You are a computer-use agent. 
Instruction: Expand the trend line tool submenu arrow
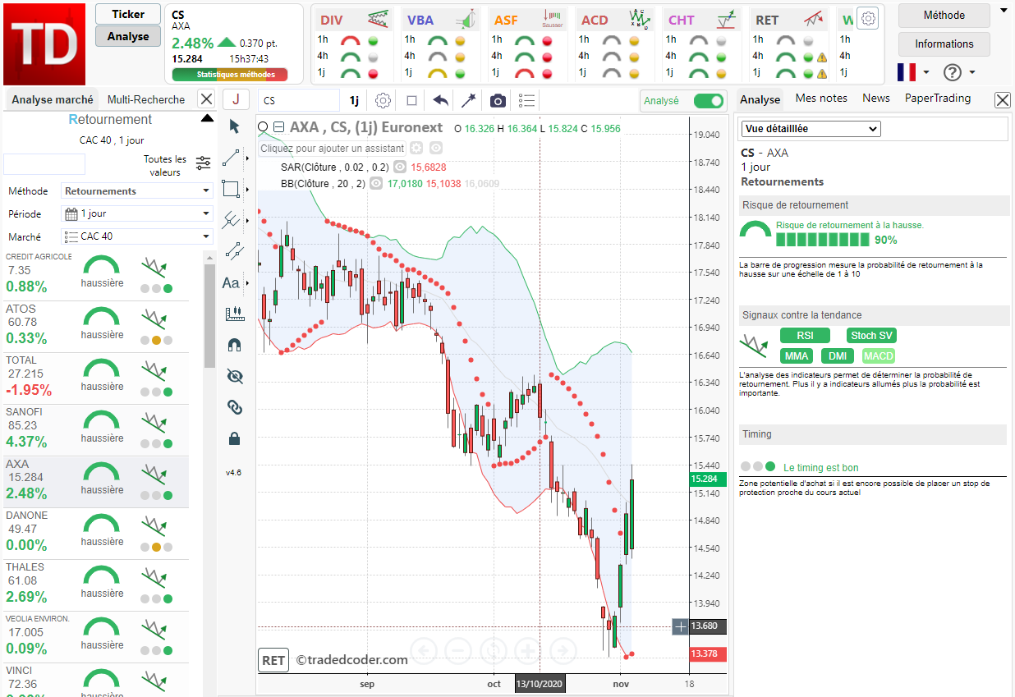coord(246,158)
